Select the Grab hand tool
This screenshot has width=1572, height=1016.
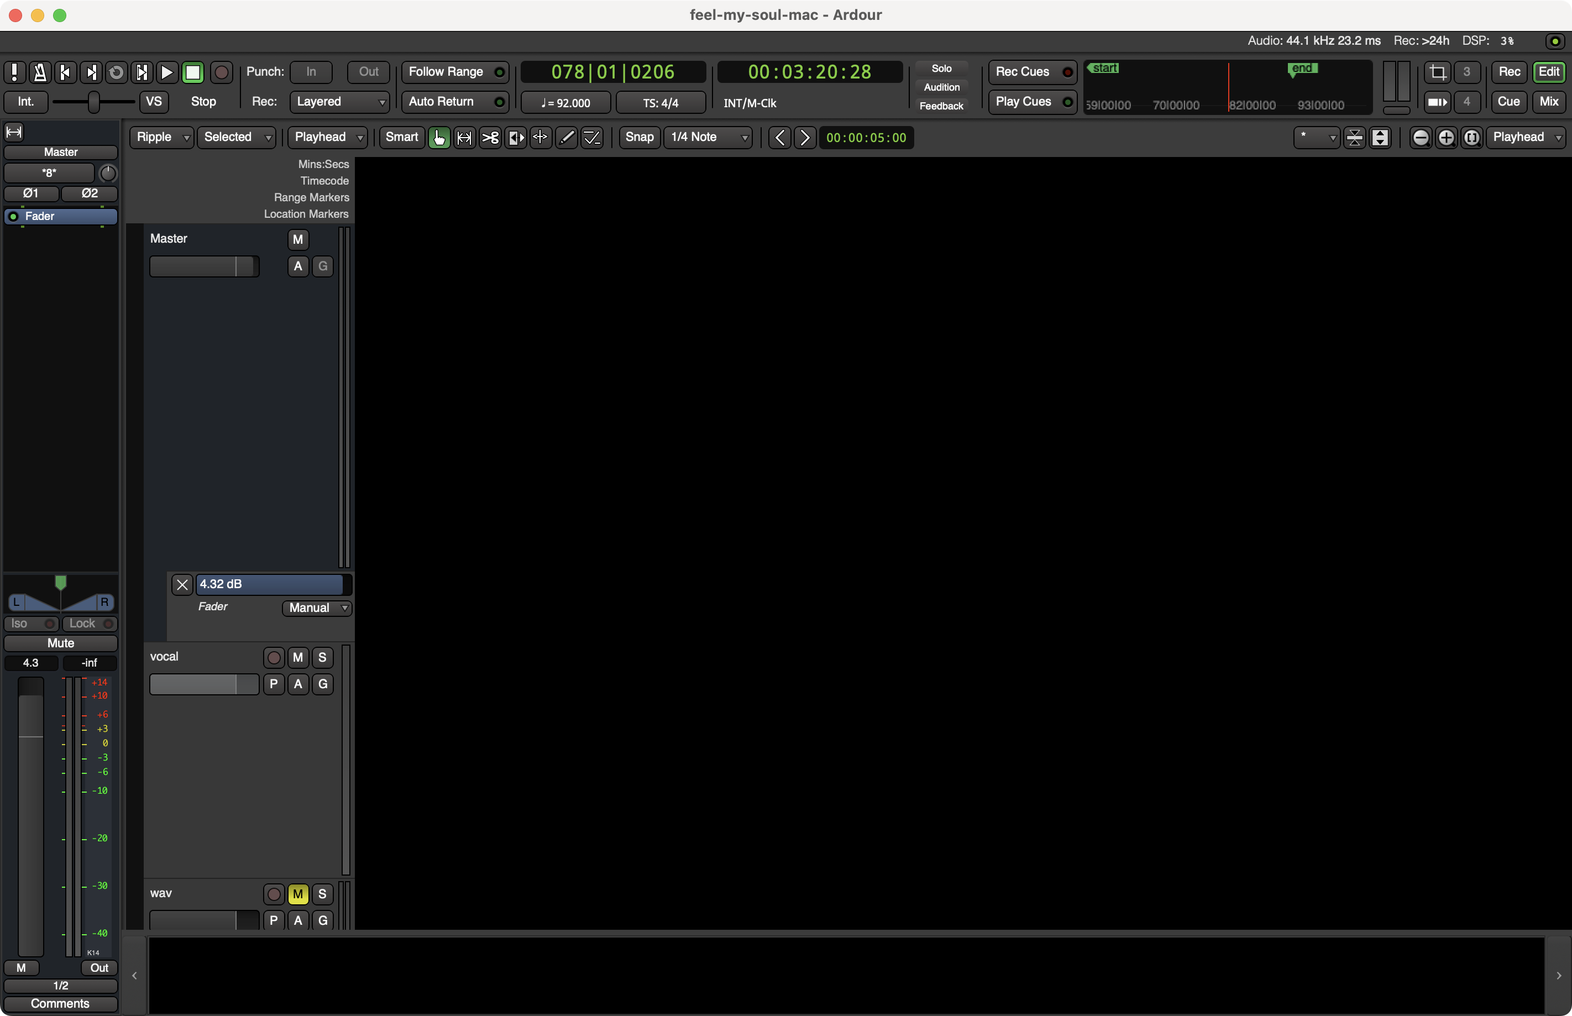[439, 137]
